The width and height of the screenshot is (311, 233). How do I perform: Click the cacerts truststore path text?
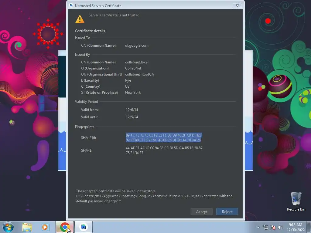pyautogui.click(x=147, y=196)
